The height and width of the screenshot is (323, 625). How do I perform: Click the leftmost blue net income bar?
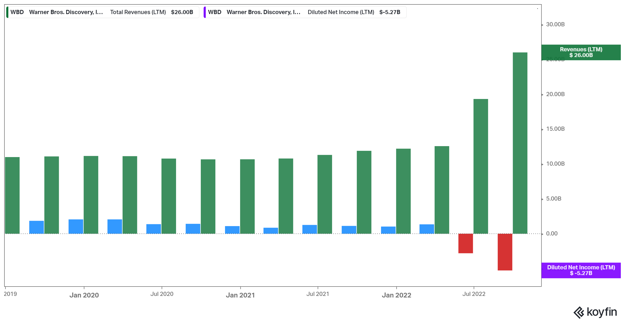tap(36, 227)
